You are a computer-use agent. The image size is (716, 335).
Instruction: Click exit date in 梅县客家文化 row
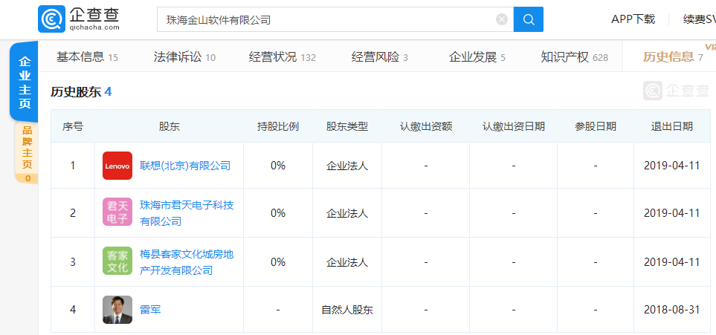pos(671,262)
